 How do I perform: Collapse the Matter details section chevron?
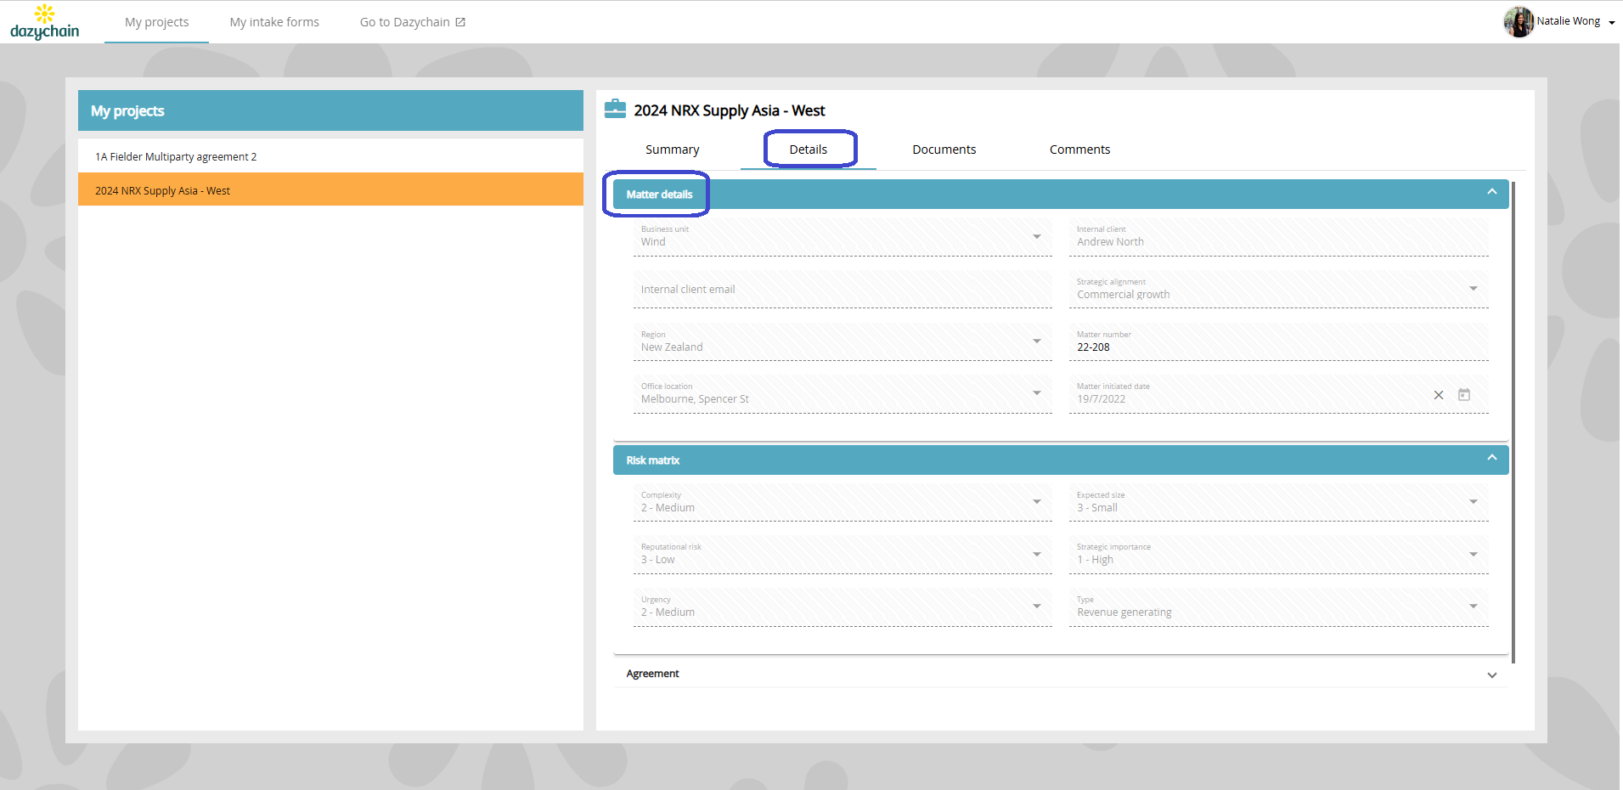pyautogui.click(x=1492, y=192)
